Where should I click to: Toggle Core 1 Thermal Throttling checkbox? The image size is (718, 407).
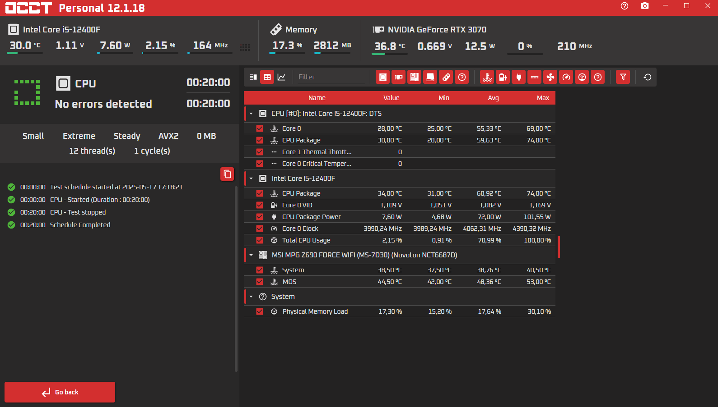click(x=260, y=152)
